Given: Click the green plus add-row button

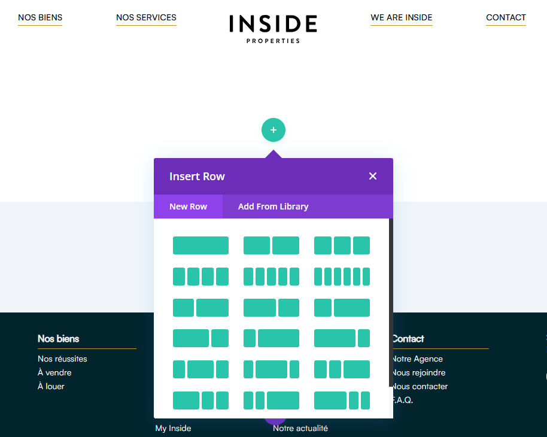Looking at the screenshot, I should [273, 130].
